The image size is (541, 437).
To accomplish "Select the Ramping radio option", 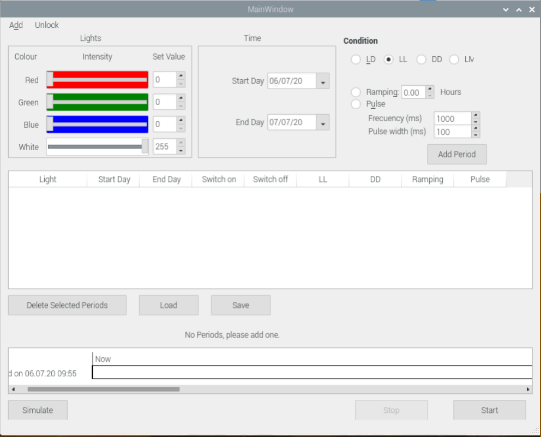I will (x=356, y=92).
